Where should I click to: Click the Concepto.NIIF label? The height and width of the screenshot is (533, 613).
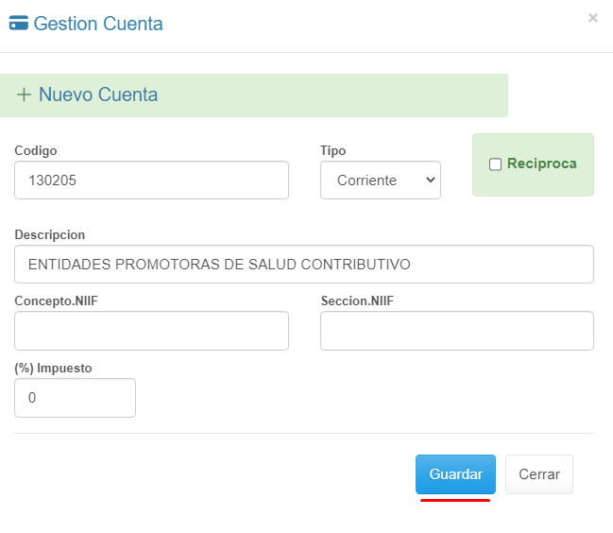click(58, 301)
